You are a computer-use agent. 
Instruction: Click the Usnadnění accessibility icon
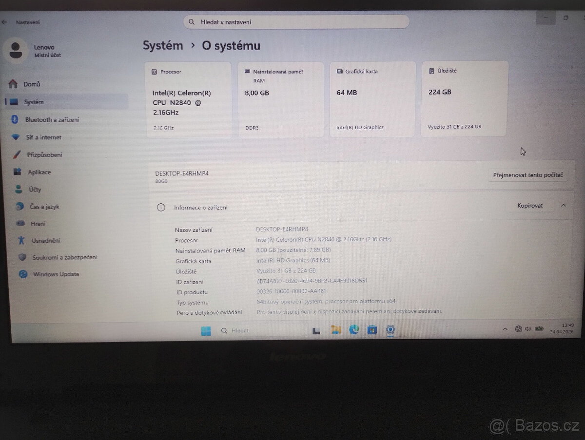click(x=21, y=240)
